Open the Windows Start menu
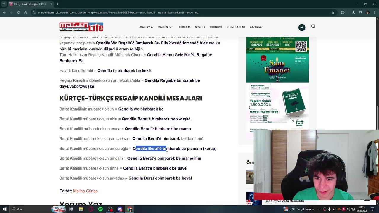The image size is (379, 213). (4, 209)
